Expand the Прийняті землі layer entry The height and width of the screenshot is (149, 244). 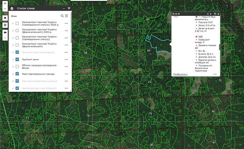(x=13, y=59)
